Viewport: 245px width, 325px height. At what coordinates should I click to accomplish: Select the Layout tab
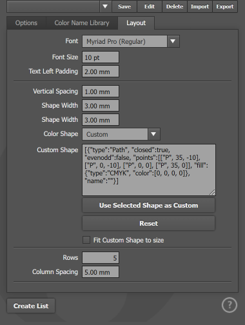(136, 23)
